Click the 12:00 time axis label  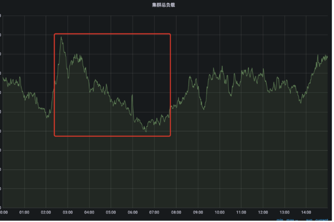click(263, 212)
